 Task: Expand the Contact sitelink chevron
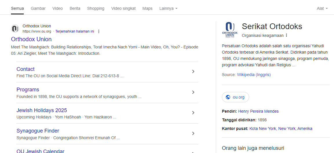(x=193, y=71)
